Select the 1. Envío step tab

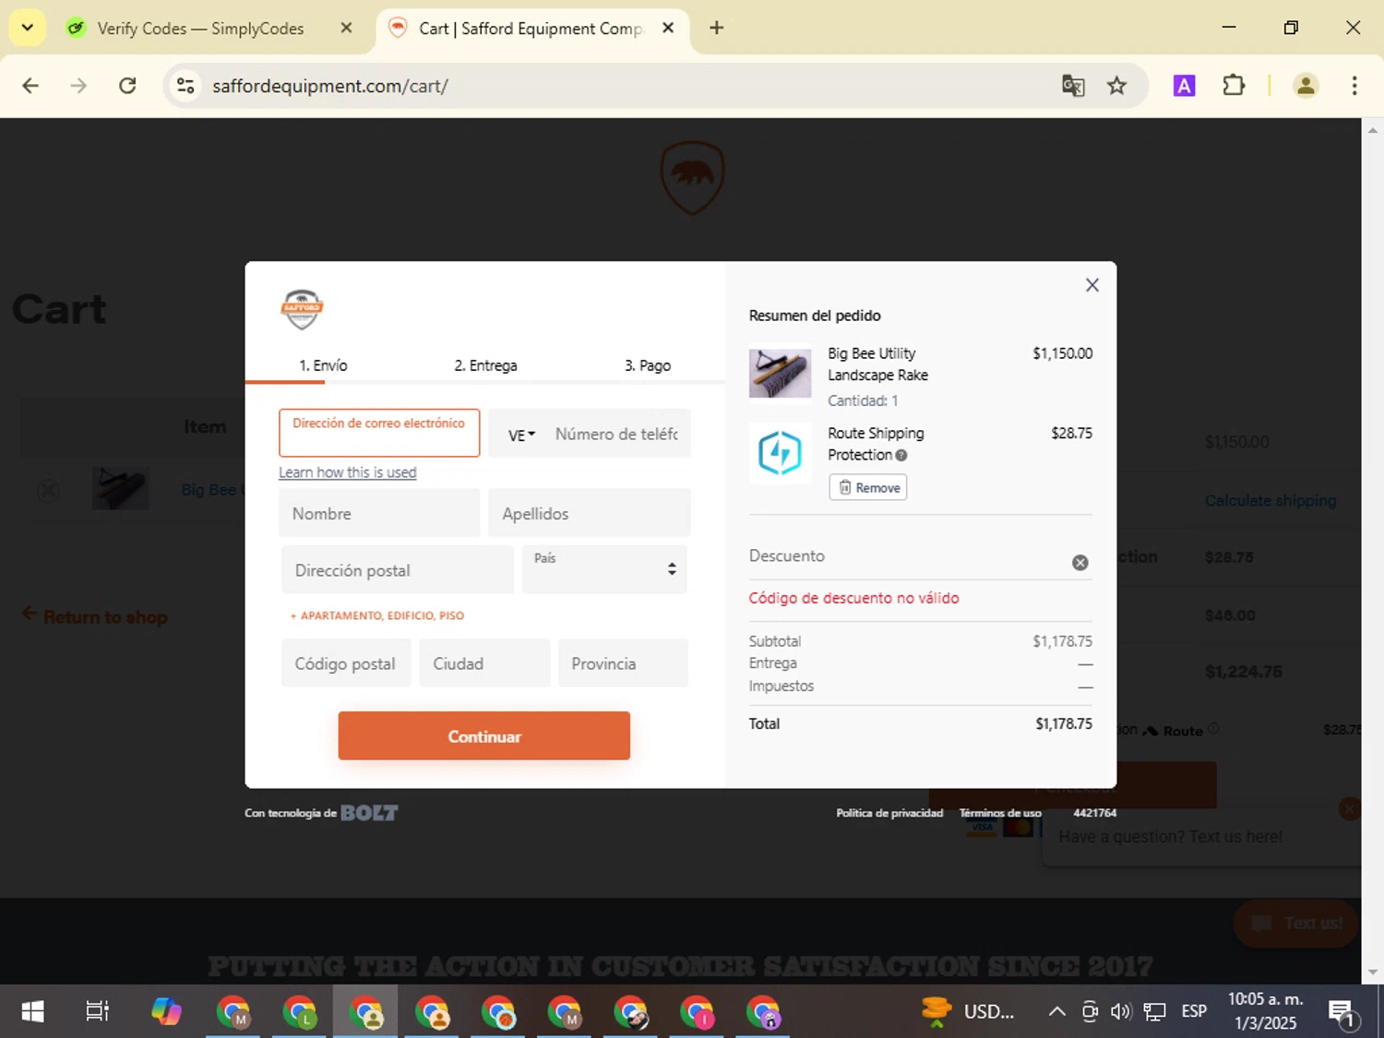[x=324, y=365]
